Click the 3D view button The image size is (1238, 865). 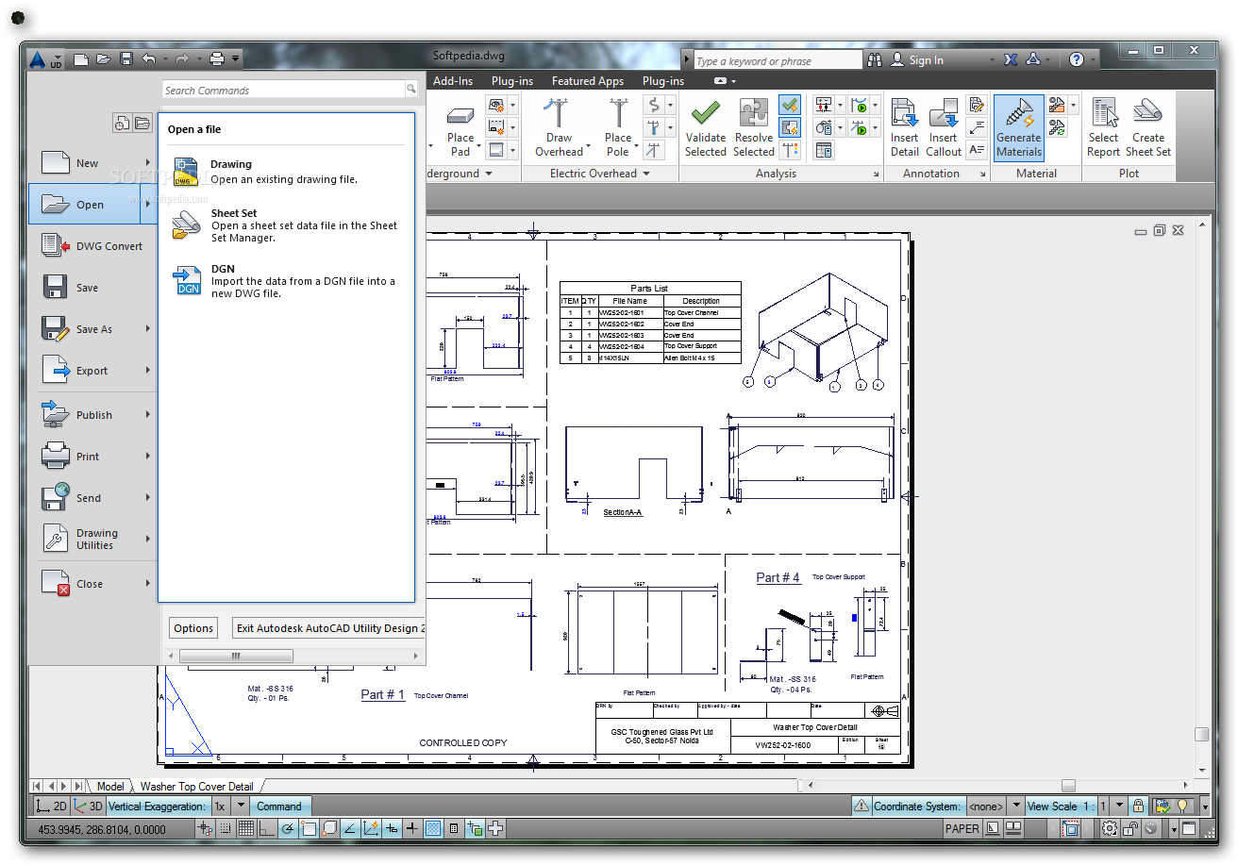tap(89, 807)
